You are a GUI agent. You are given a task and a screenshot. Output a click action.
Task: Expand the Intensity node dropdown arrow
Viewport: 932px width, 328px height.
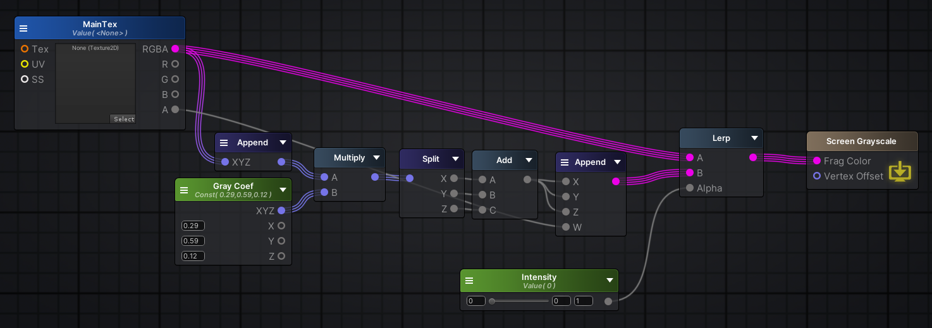click(x=610, y=281)
